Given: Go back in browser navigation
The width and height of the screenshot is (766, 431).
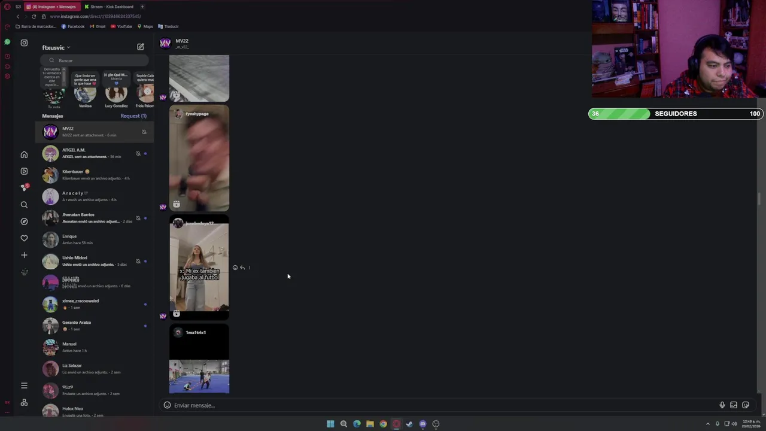Looking at the screenshot, I should (18, 17).
